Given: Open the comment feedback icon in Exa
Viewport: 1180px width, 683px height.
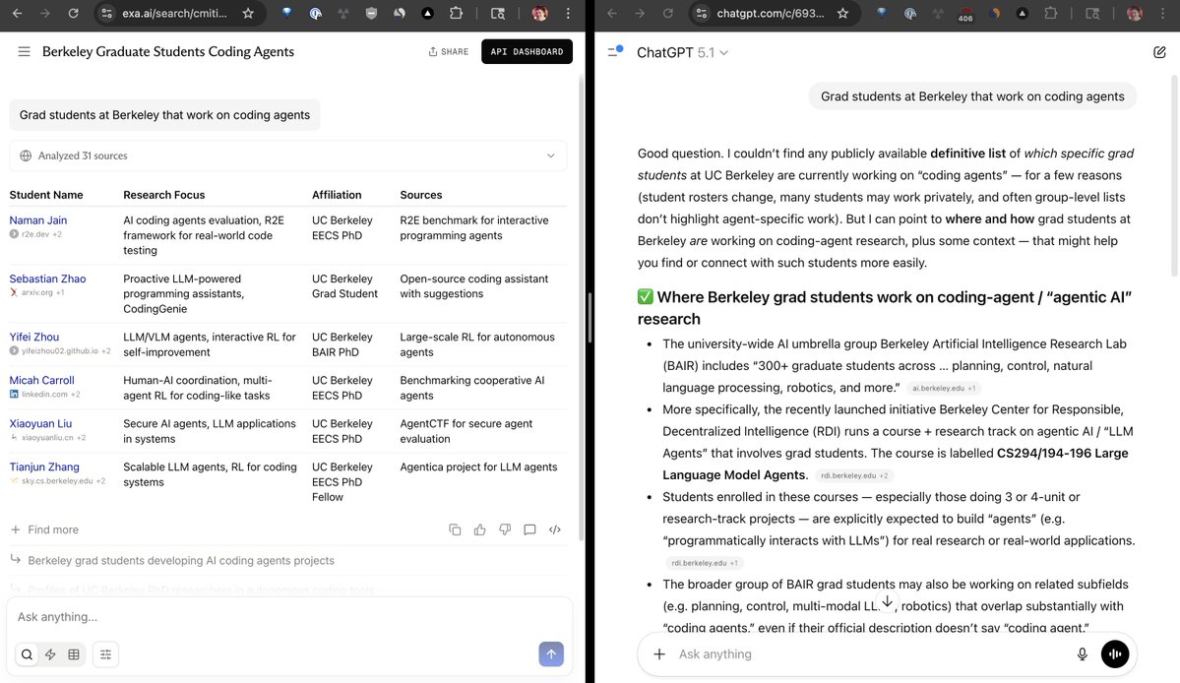Looking at the screenshot, I should [x=529, y=529].
